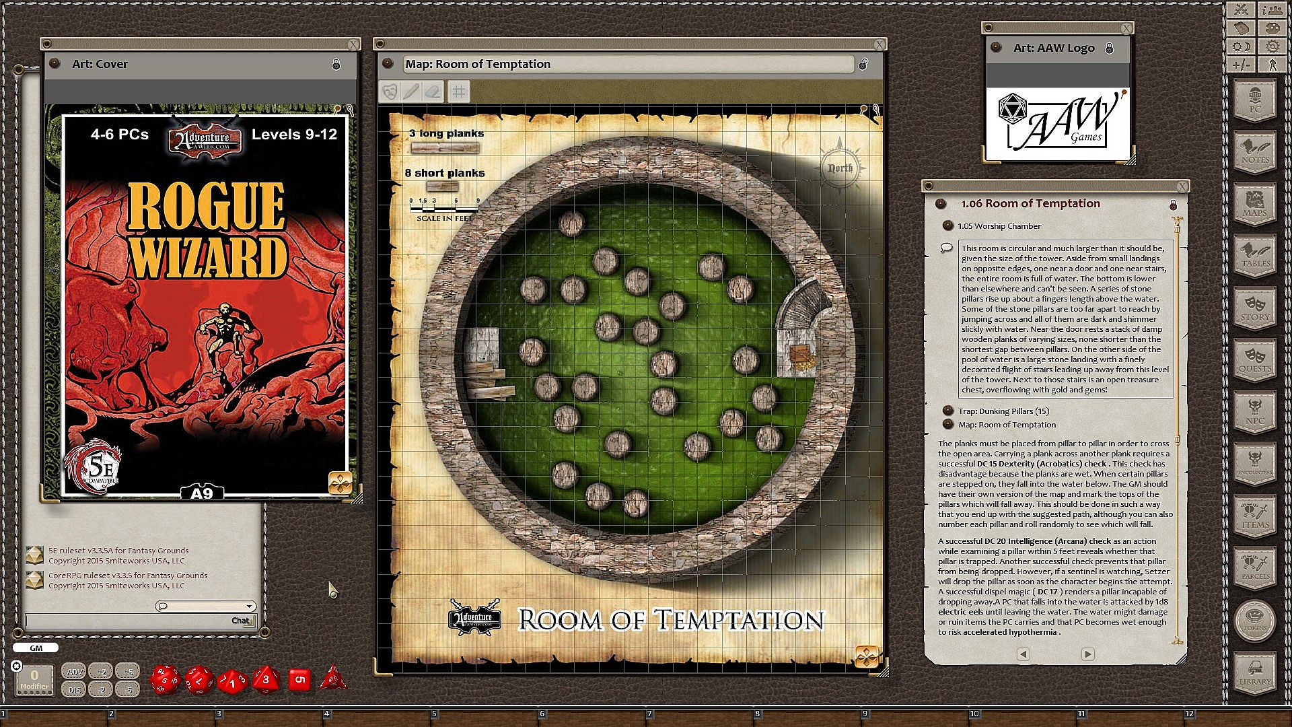1292x727 pixels.
Task: Toggle the DIS disadvantage button
Action: [x=74, y=689]
